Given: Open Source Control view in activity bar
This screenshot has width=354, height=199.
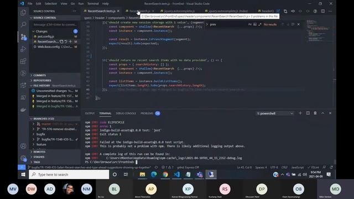Looking at the screenshot, I should (x=23, y=37).
